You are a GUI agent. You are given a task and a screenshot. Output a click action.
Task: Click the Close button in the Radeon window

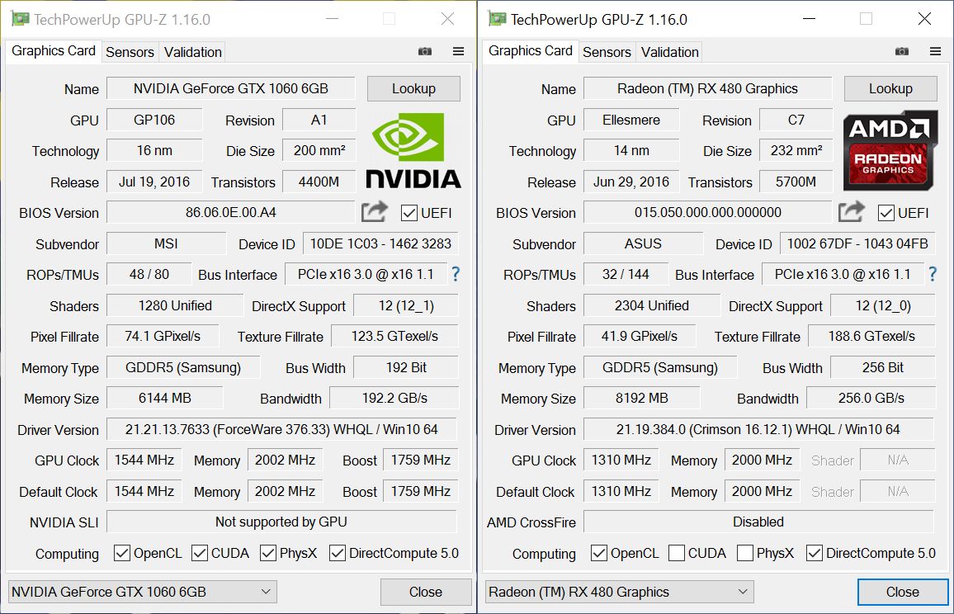click(x=903, y=592)
